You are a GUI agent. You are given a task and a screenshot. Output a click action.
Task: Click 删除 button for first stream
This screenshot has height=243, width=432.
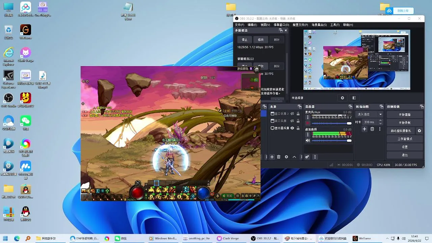click(x=277, y=39)
